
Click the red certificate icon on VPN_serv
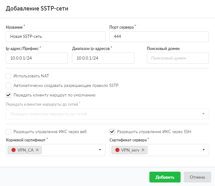pos(117,150)
